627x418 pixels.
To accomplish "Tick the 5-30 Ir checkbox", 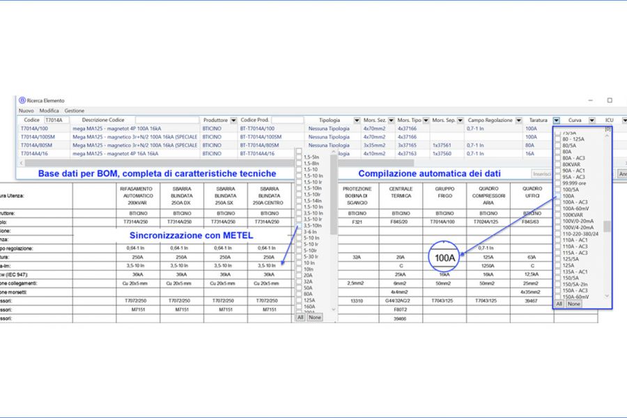I will 299,256.
